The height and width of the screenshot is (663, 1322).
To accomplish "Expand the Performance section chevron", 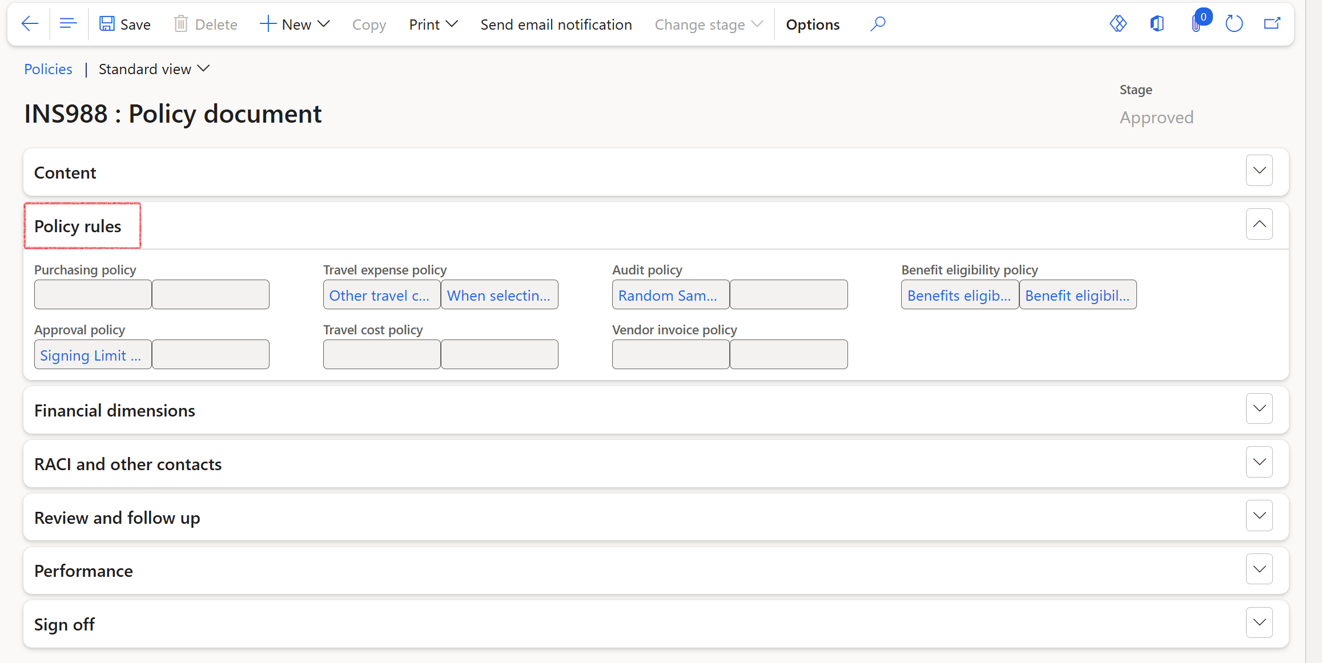I will 1259,569.
